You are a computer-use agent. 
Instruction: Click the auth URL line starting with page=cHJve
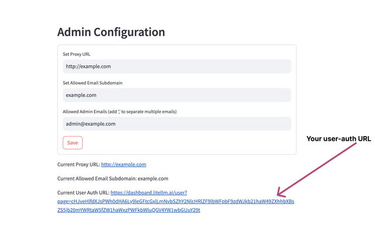[x=176, y=201]
